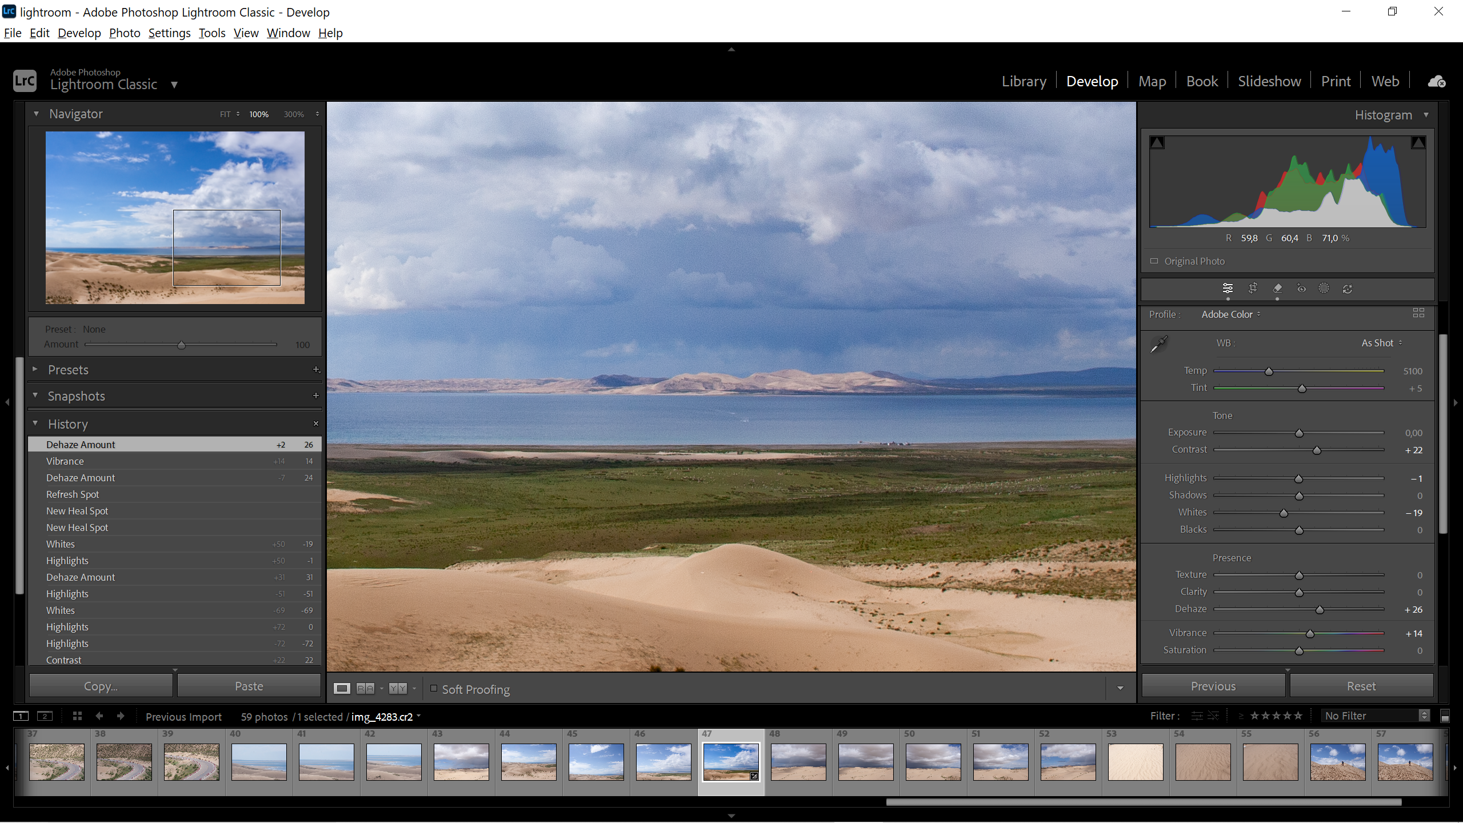
Task: Open the Masking tool
Action: (x=1324, y=288)
